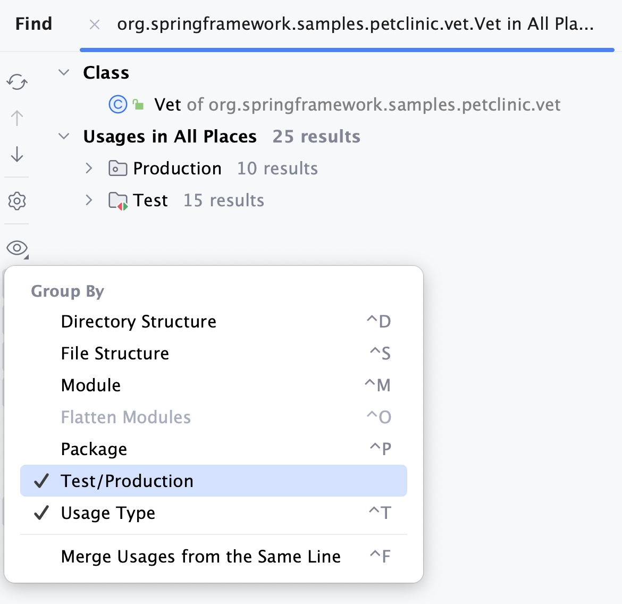Image resolution: width=622 pixels, height=604 pixels.
Task: Open the Vet class from results
Action: pyautogui.click(x=167, y=104)
